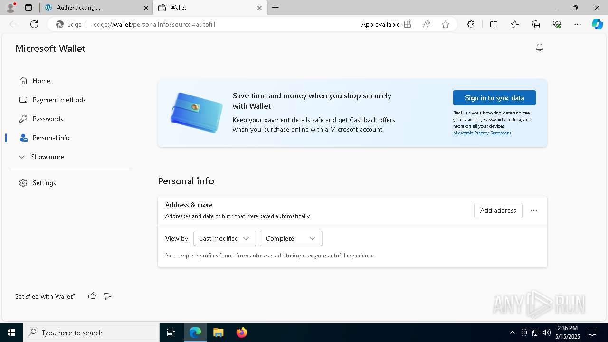Open the Last modified dropdown

coord(224,238)
